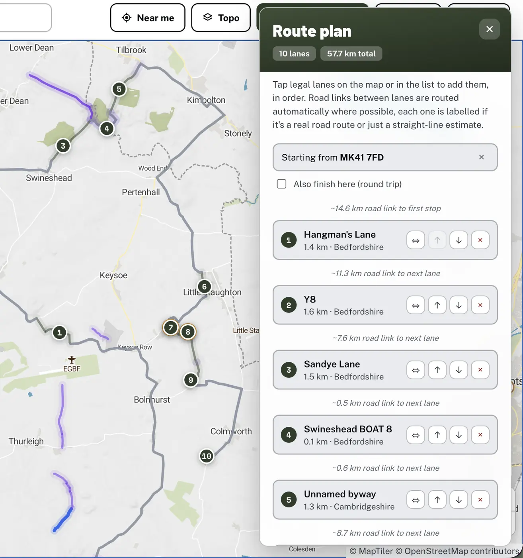Select map marker 9 near Bolnhurst
This screenshot has height=558, width=523.
[191, 380]
